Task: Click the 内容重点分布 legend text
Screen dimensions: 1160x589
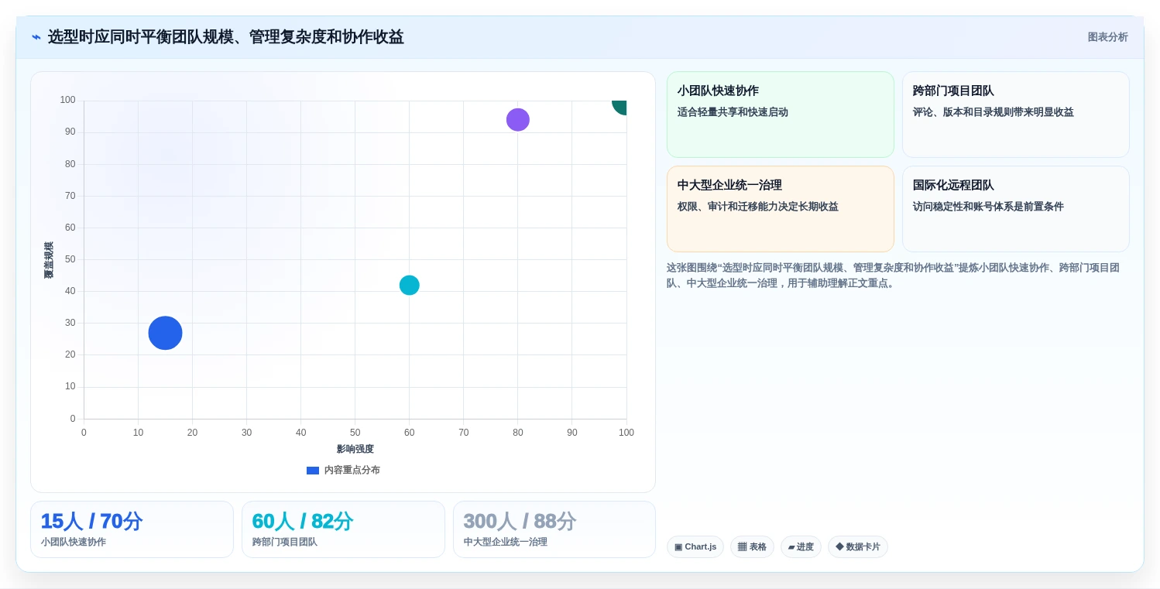Action: point(352,471)
